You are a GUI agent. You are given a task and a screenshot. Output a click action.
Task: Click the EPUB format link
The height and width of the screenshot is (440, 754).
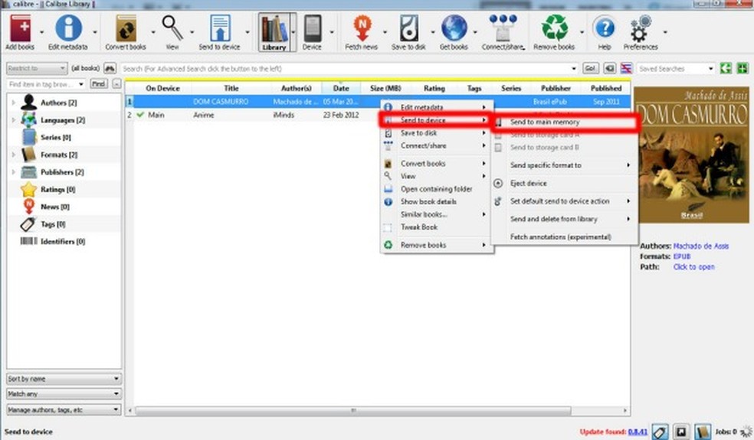682,256
